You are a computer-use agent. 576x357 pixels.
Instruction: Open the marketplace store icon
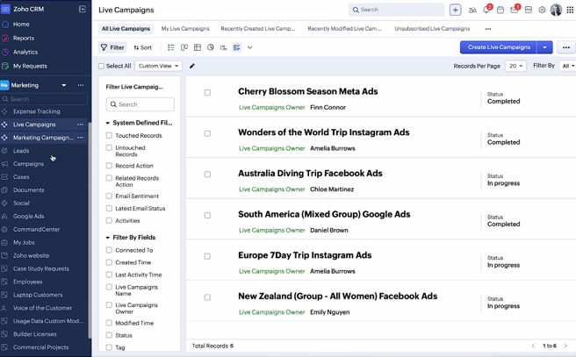(529, 10)
